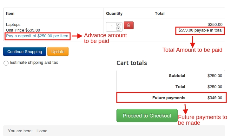Click the Total column header
Image resolution: width=231 pixels, height=138 pixels.
[160, 14]
